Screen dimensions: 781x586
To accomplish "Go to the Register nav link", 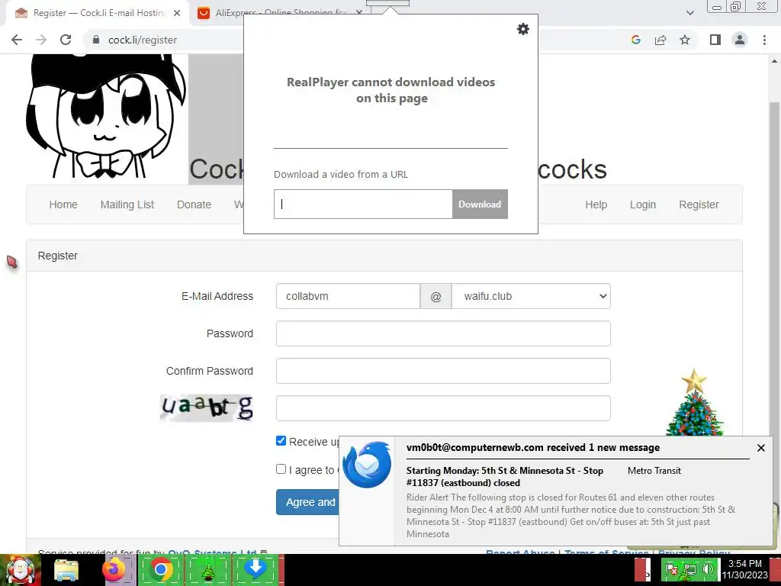I will point(699,204).
